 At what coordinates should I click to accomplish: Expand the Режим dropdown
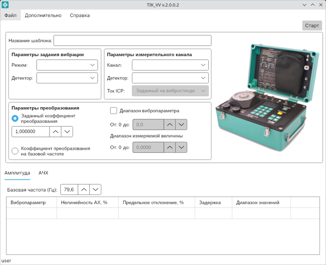[67, 65]
